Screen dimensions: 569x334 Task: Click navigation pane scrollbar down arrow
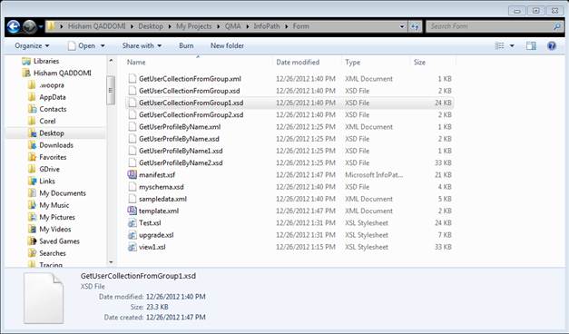(111, 262)
